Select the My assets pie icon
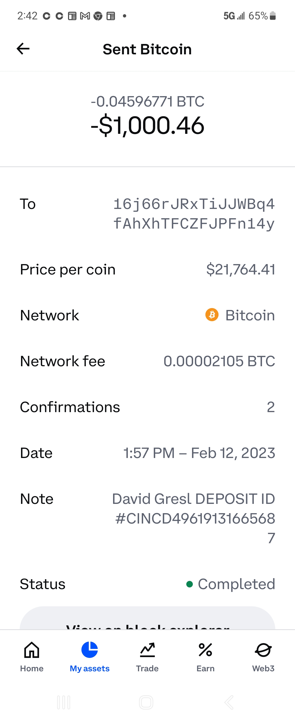The height and width of the screenshot is (721, 295). coord(90,650)
